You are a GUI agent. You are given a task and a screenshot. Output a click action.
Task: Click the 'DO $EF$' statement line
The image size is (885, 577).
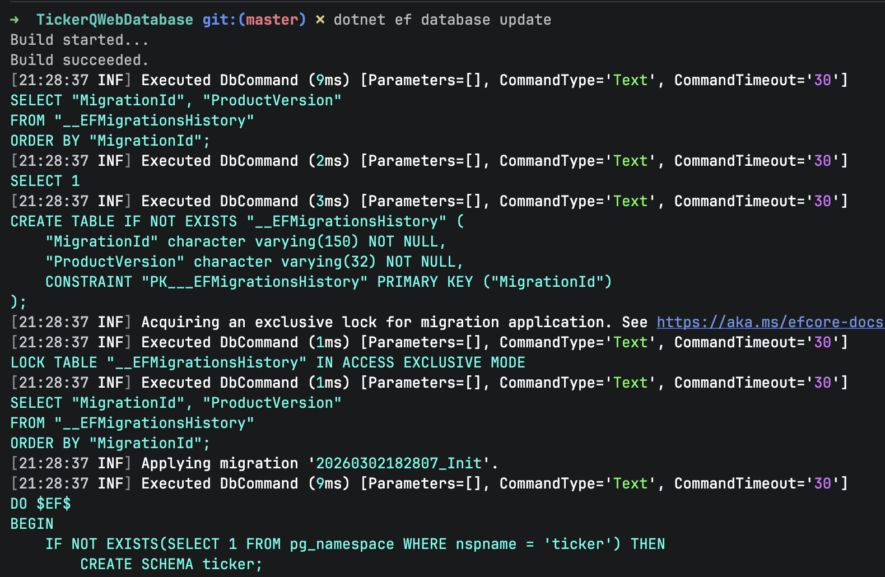click(x=40, y=504)
